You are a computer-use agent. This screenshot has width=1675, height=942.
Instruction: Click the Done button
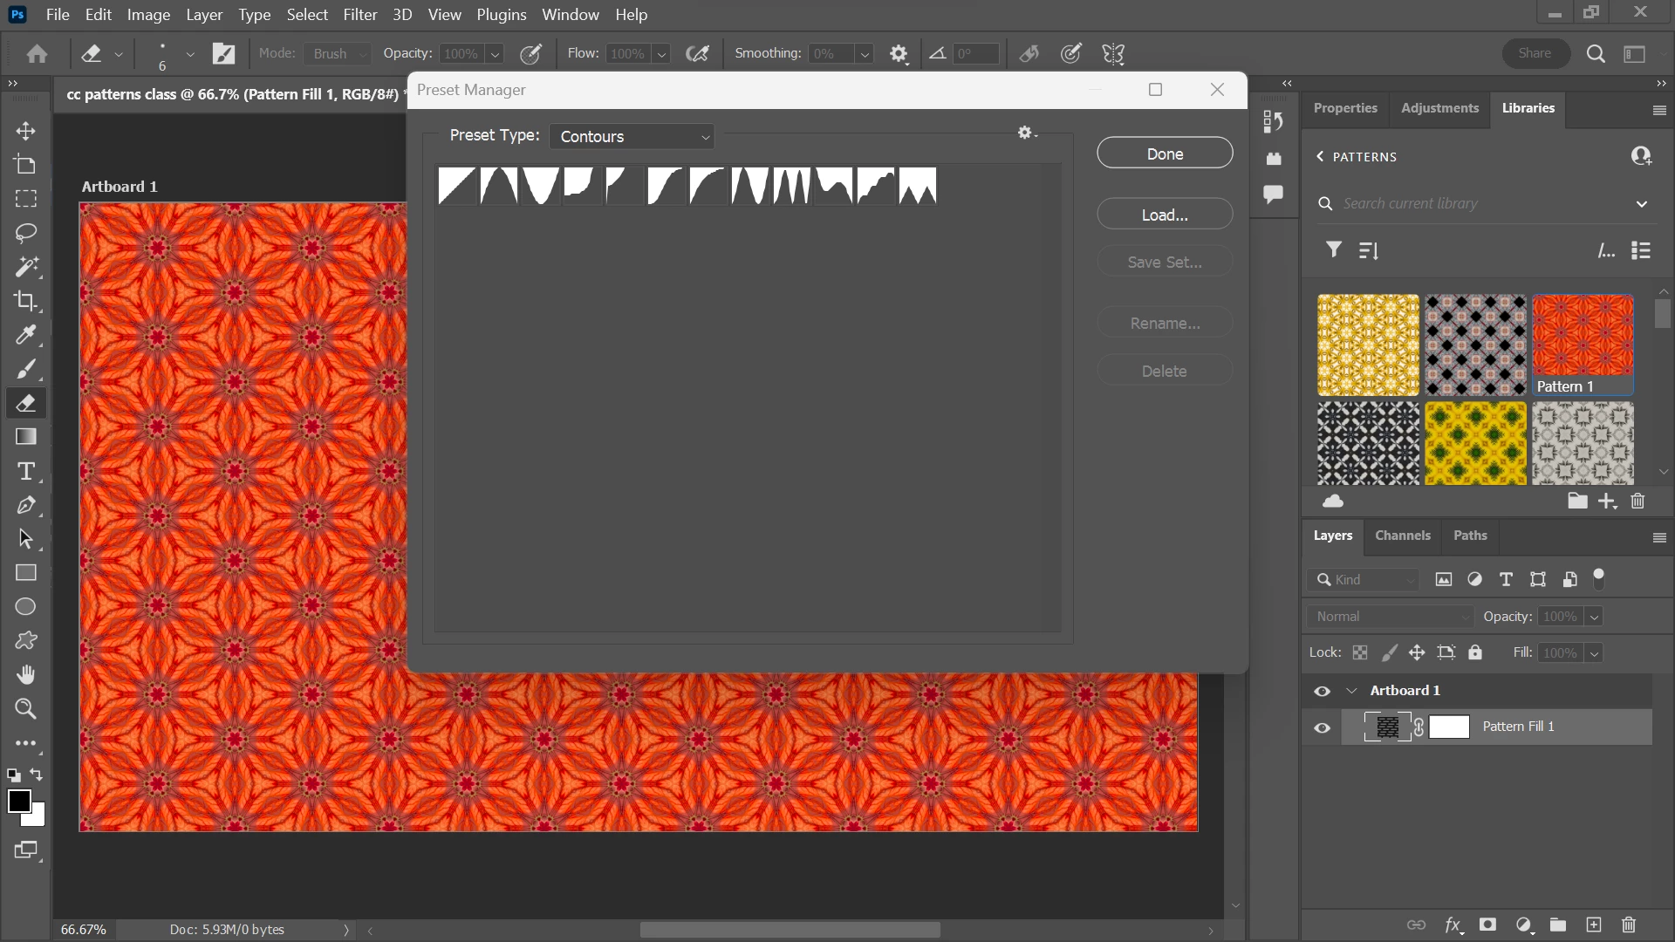[x=1164, y=154]
